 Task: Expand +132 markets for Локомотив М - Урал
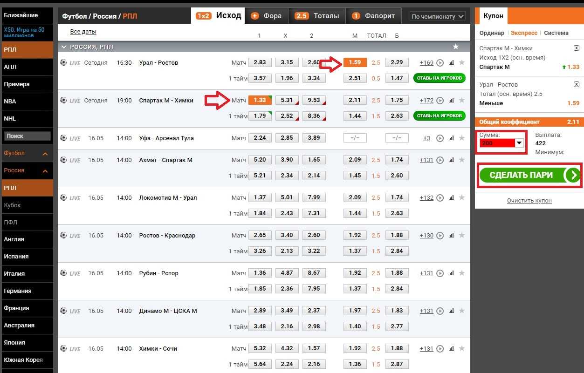(426, 197)
